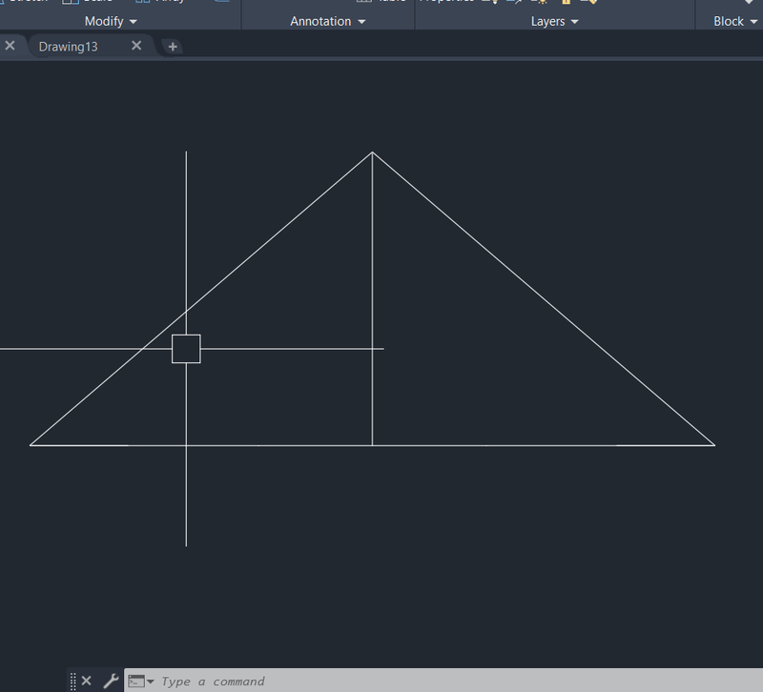The image size is (763, 692).
Task: Open recent commands dropdown arrow
Action: point(149,681)
